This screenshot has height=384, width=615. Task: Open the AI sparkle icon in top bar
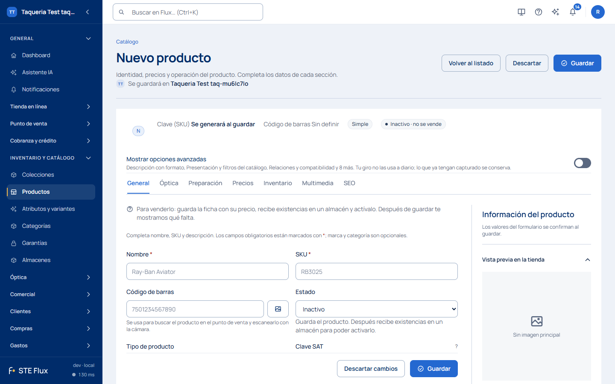point(556,12)
